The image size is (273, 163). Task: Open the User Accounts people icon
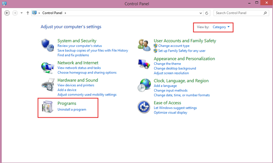coord(144,45)
